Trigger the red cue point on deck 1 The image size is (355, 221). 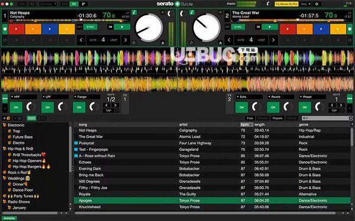pos(17,29)
